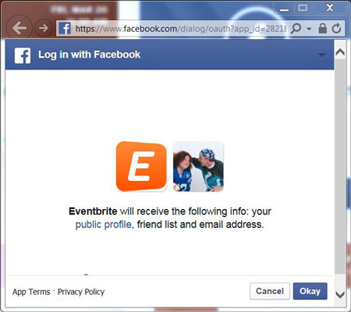Image resolution: width=351 pixels, height=312 pixels.
Task: Click the orange Eventbrite app icon
Action: coord(141,166)
